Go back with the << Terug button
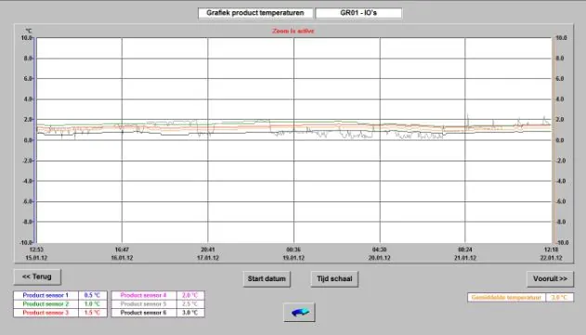The image size is (586, 335). click(37, 277)
